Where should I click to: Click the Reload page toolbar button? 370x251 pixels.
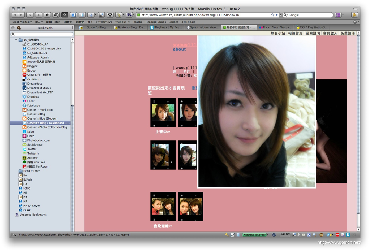(x=30, y=15)
